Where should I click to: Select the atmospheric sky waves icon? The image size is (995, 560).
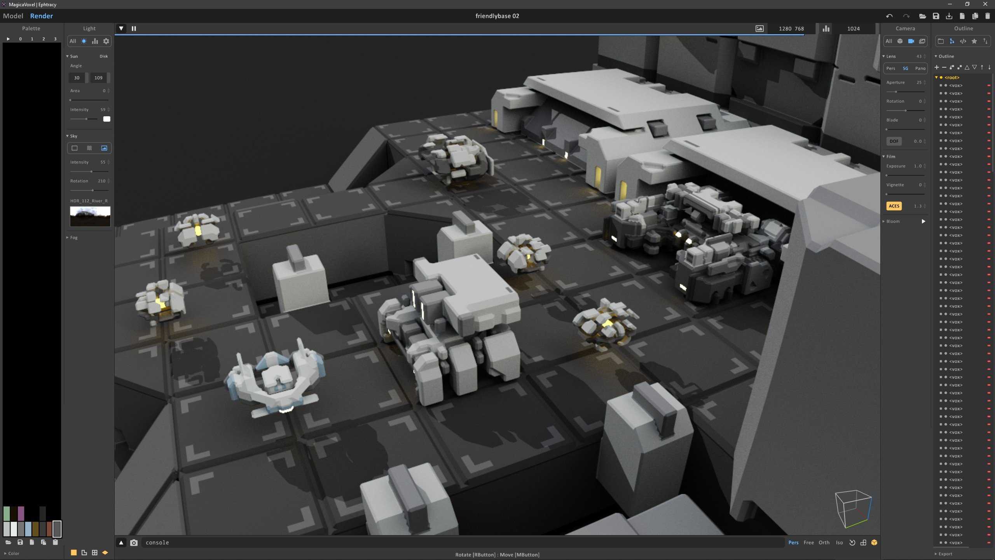[x=89, y=148]
